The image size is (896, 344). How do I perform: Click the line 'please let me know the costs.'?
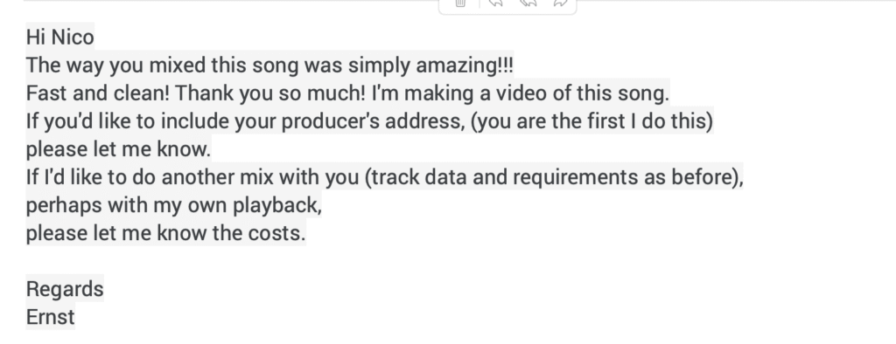[166, 233]
